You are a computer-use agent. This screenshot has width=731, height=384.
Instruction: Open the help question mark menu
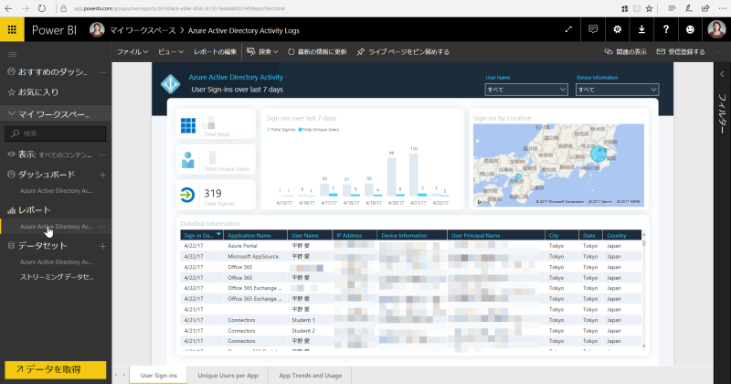pos(666,29)
